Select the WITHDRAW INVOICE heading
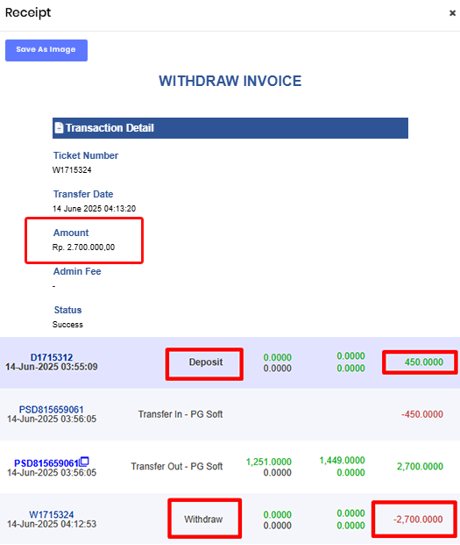460x545 pixels. [x=230, y=81]
